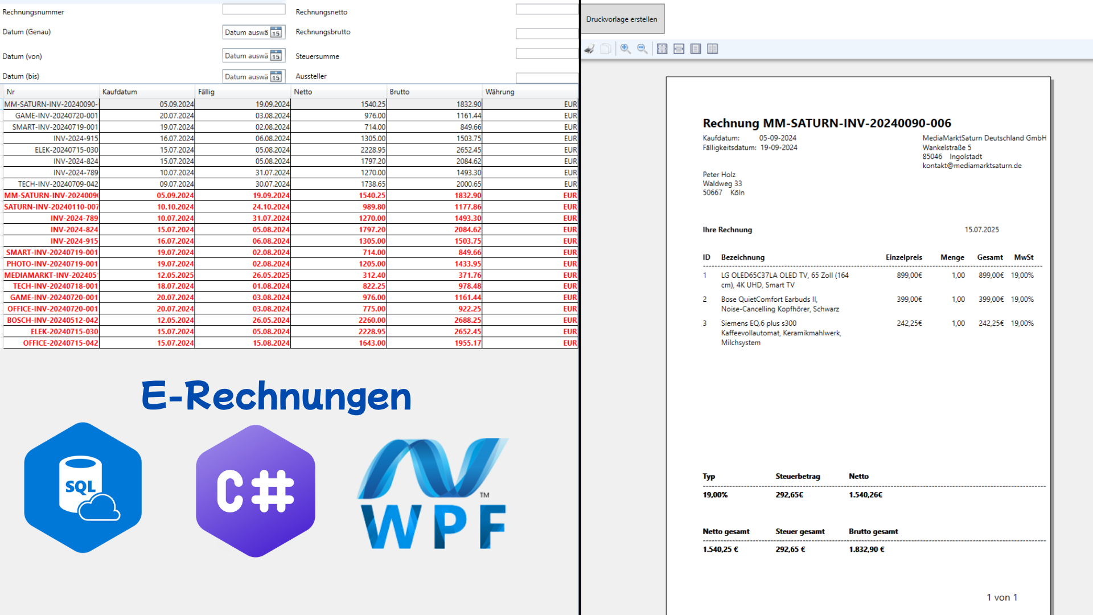
Task: Click the Siemens EQ.6 plus s300 item
Action: click(780, 333)
